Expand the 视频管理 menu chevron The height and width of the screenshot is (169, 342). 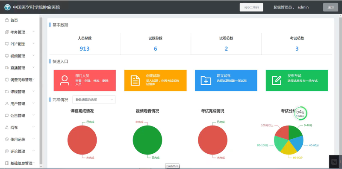[34, 56]
